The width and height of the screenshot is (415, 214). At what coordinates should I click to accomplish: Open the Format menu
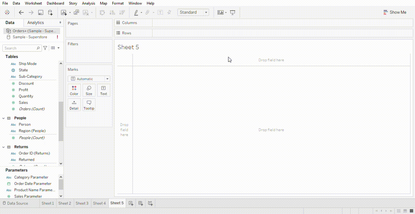(x=118, y=3)
